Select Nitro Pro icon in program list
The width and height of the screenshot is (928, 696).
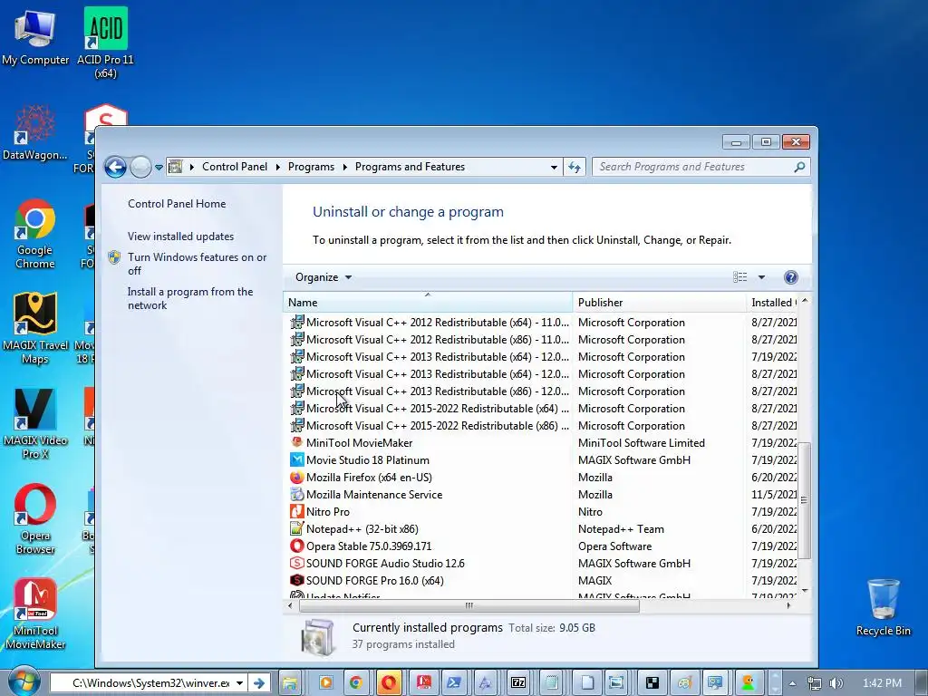297,511
